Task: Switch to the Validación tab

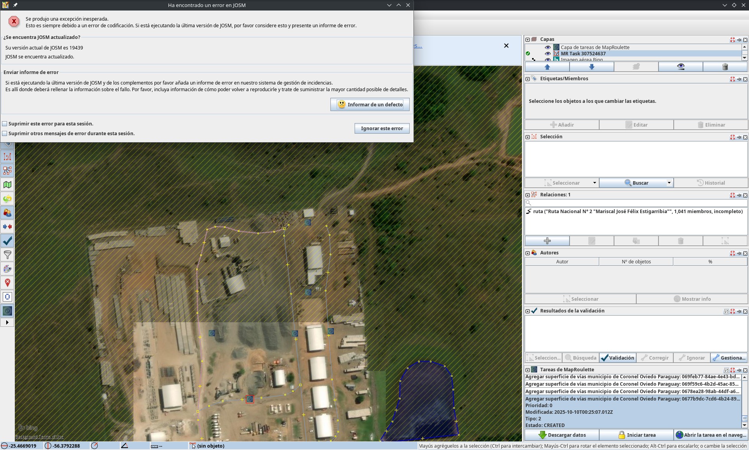Action: point(618,358)
